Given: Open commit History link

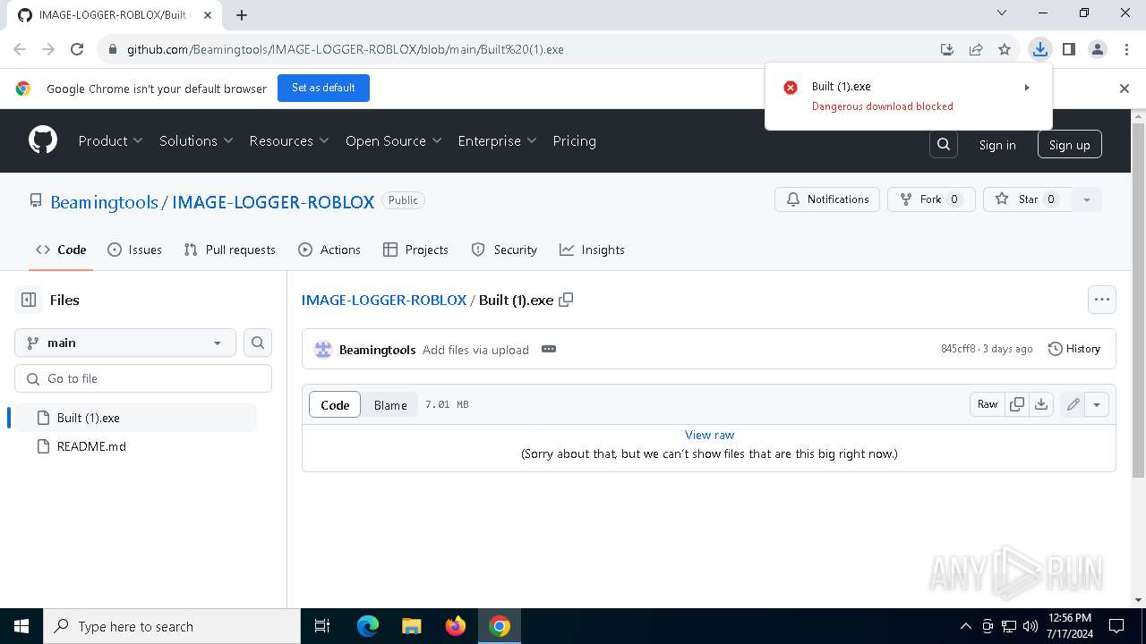Looking at the screenshot, I should 1074,349.
